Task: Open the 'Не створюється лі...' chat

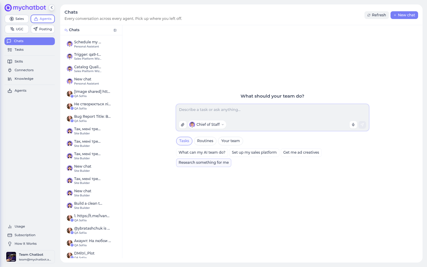Action: click(x=91, y=106)
